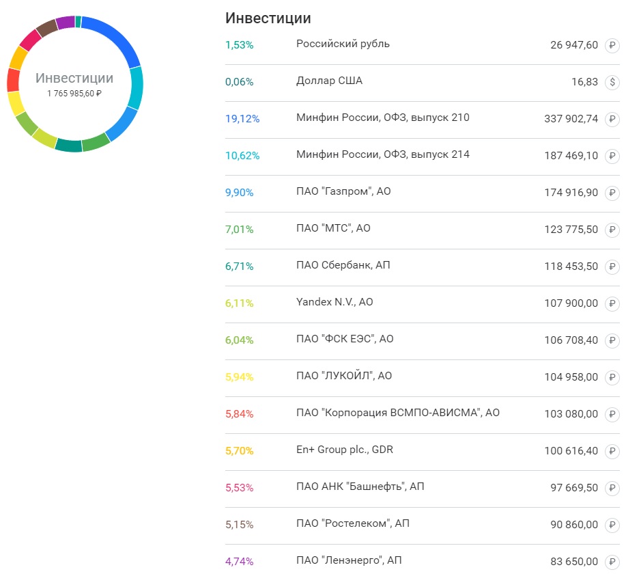Click the 5,84% share value
Screen dimensions: 626x574
239,414
